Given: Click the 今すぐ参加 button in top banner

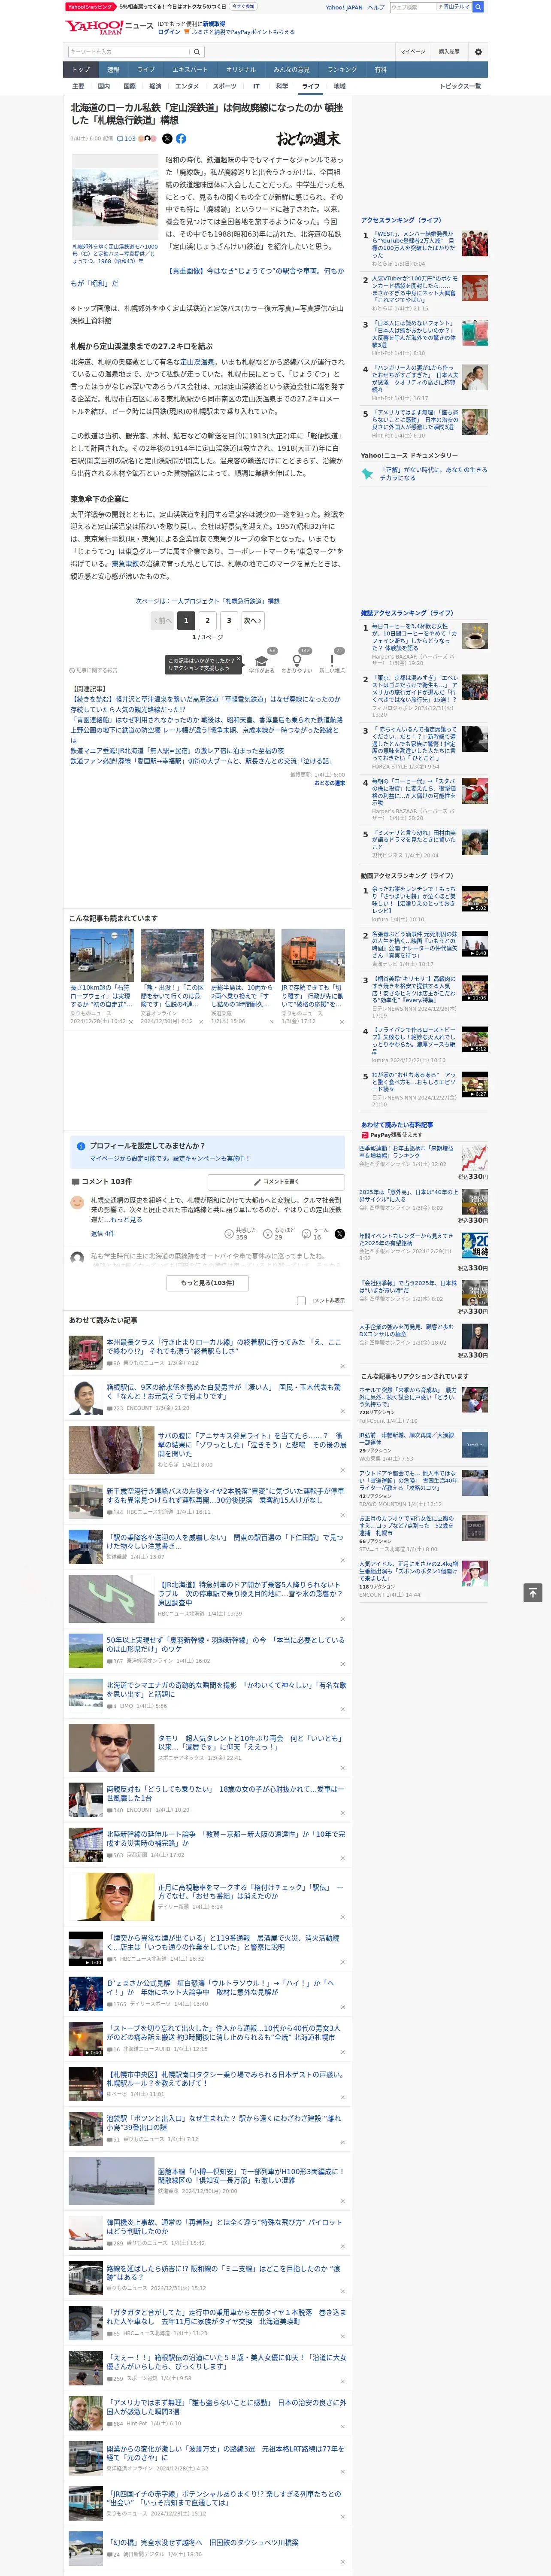Looking at the screenshot, I should pyautogui.click(x=243, y=6).
